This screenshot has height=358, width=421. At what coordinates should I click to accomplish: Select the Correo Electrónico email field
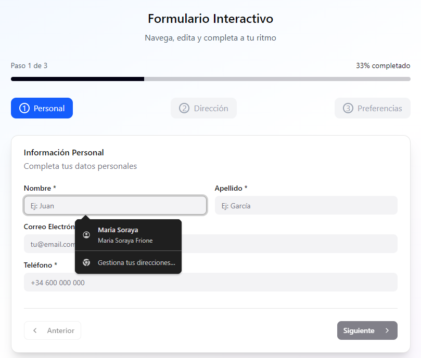point(286,244)
